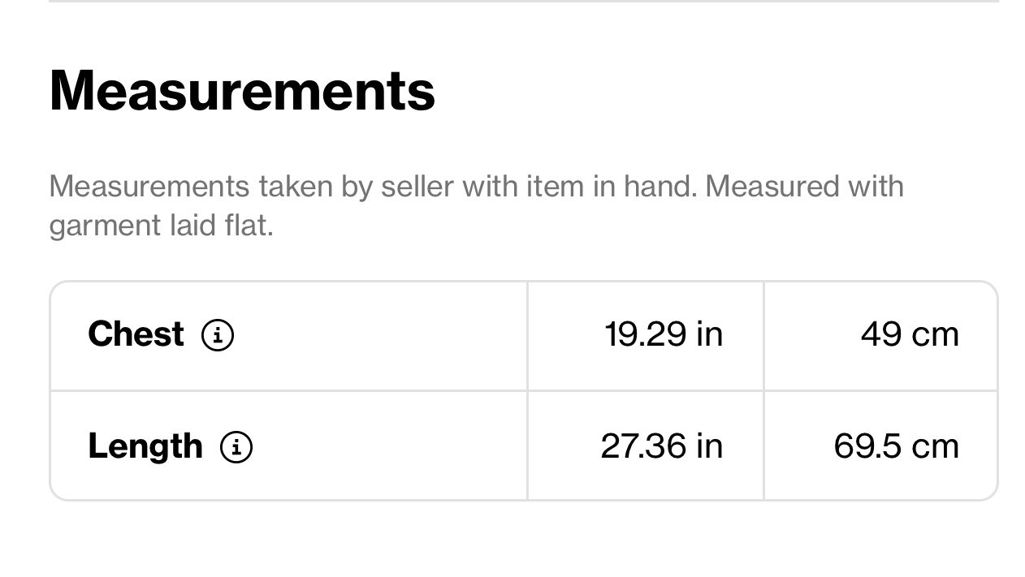Click the 49 cm chest value
Viewport: 1025px width, 577px height.
pyautogui.click(x=910, y=334)
